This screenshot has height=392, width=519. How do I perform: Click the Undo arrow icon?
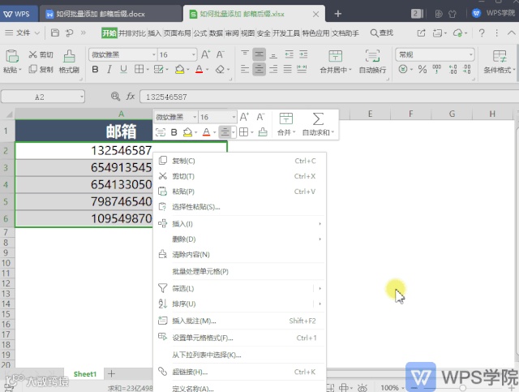click(69, 32)
